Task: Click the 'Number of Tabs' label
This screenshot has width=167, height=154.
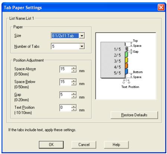Action: pos(27,46)
